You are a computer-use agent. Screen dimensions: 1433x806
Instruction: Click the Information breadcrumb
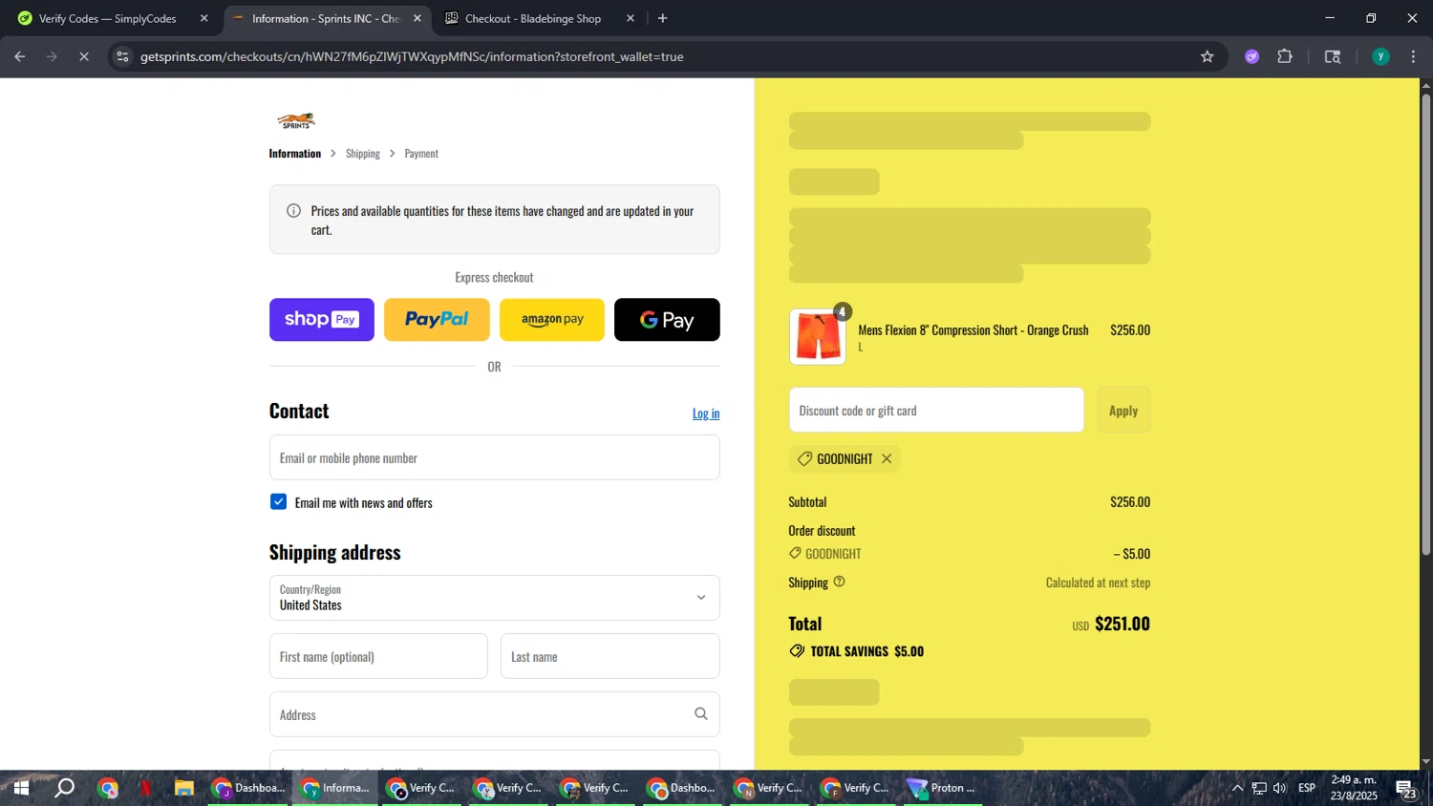(x=295, y=154)
